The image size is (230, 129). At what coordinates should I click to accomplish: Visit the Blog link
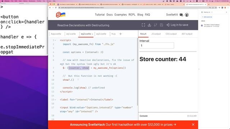point(140,15)
